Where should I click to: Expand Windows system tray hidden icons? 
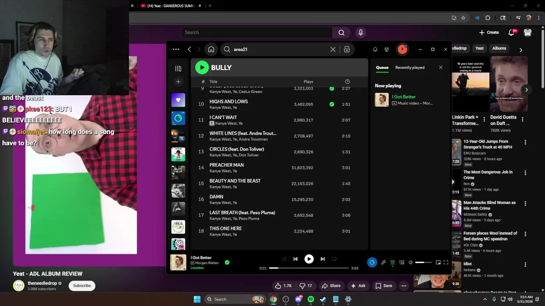(485, 299)
